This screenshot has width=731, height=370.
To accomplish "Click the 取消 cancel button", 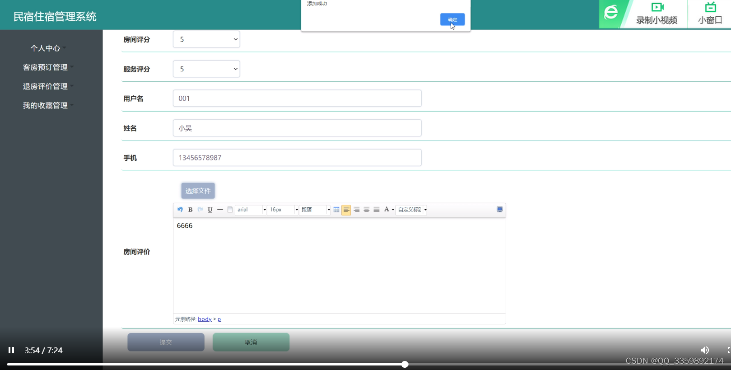I will 251,342.
